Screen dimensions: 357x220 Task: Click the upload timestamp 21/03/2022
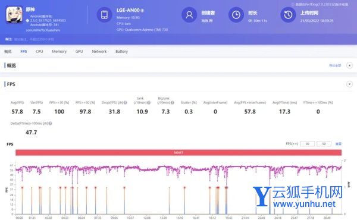coord(317,21)
